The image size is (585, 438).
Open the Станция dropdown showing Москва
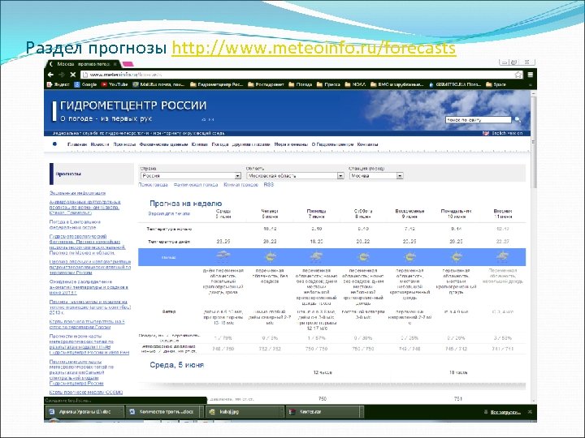point(376,176)
